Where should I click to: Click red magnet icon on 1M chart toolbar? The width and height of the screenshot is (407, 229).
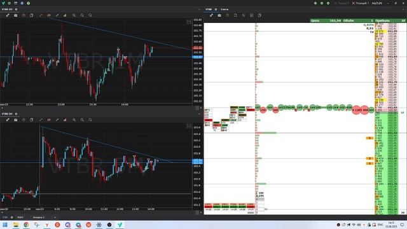(49, 15)
